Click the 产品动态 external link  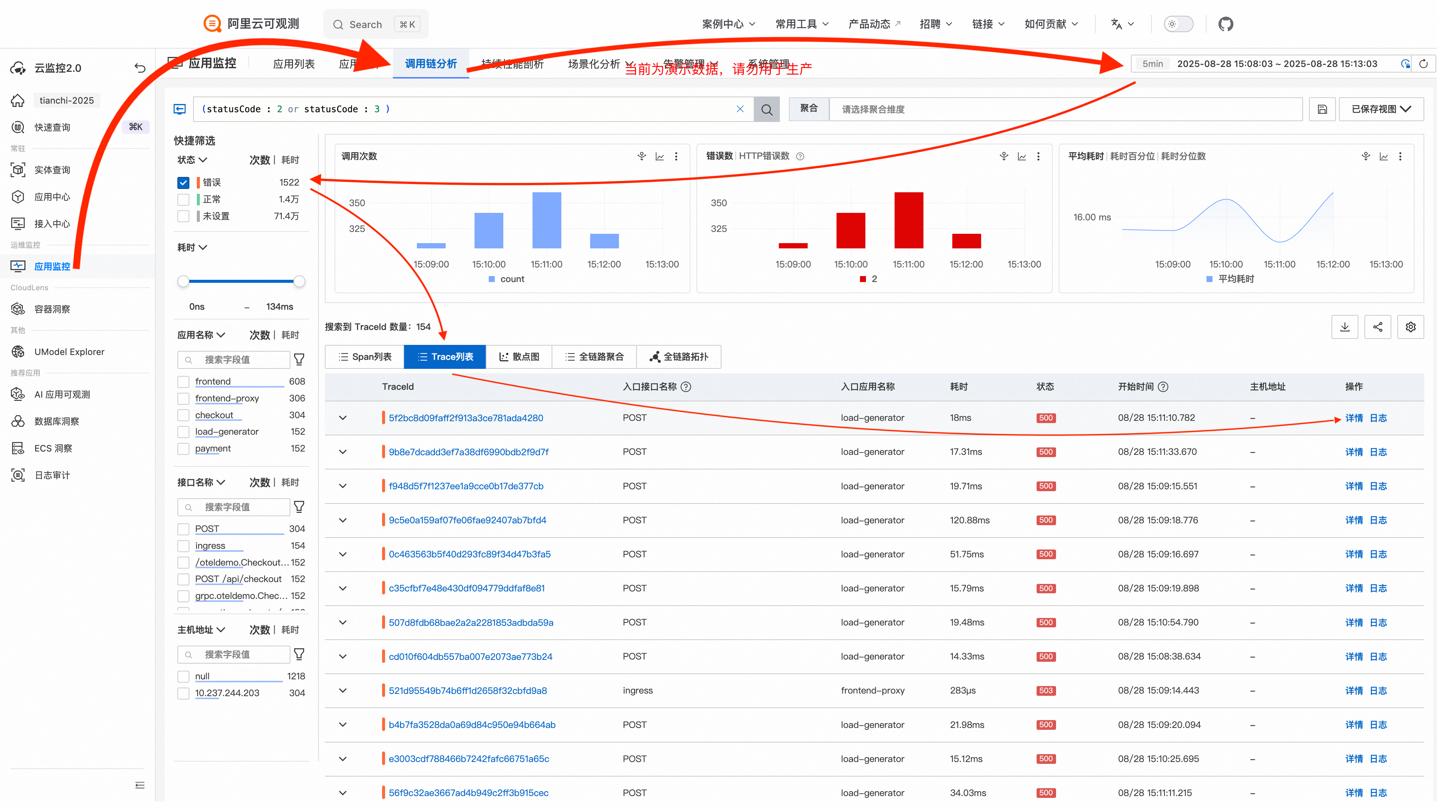coord(874,24)
